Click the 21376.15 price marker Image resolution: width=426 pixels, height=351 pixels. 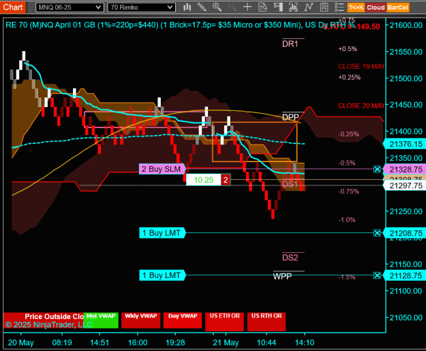404,144
